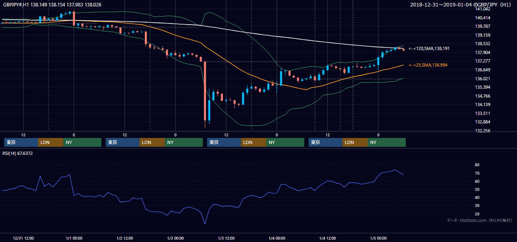Select the LDN session block nearest 12/31 12:00
The height and width of the screenshot is (242, 517).
(51, 142)
